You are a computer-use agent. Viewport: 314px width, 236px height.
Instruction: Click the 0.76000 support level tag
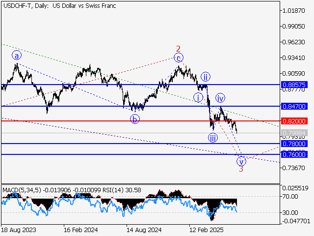295,154
